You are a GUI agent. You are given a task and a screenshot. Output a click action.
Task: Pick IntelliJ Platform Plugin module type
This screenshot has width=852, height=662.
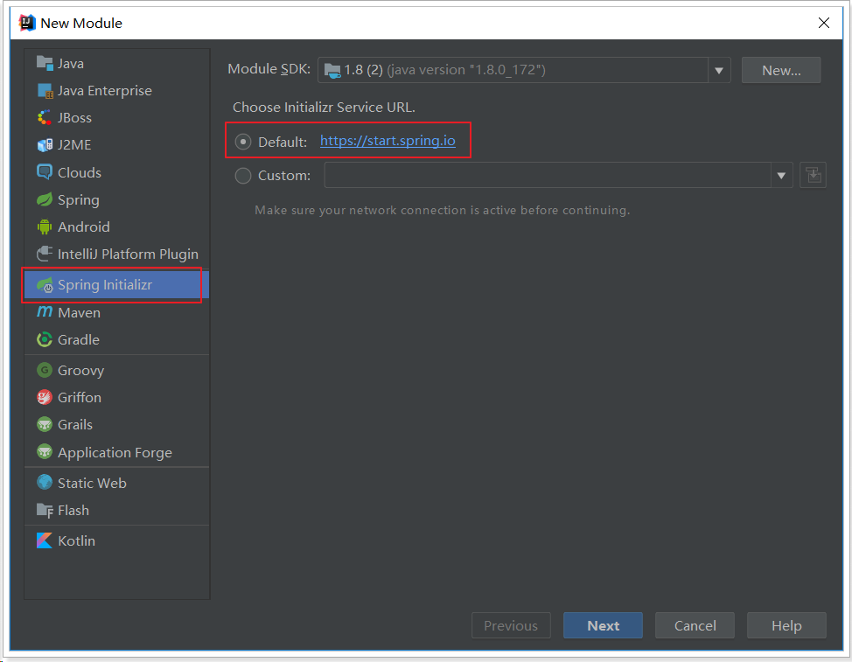128,254
